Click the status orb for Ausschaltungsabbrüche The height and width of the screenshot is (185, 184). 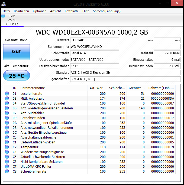tap(7, 137)
